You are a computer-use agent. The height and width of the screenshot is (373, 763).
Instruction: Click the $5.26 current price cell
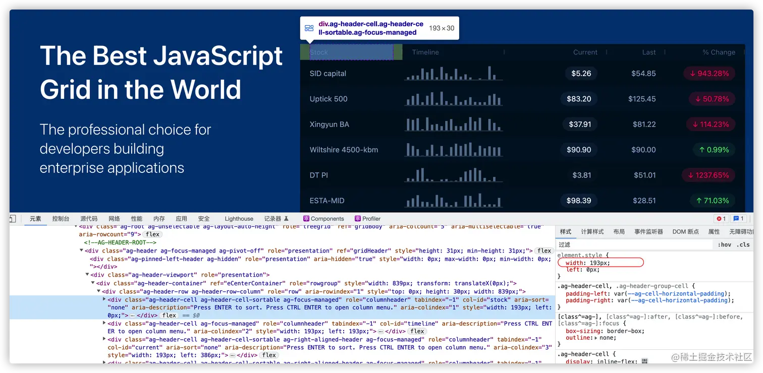[x=581, y=73]
